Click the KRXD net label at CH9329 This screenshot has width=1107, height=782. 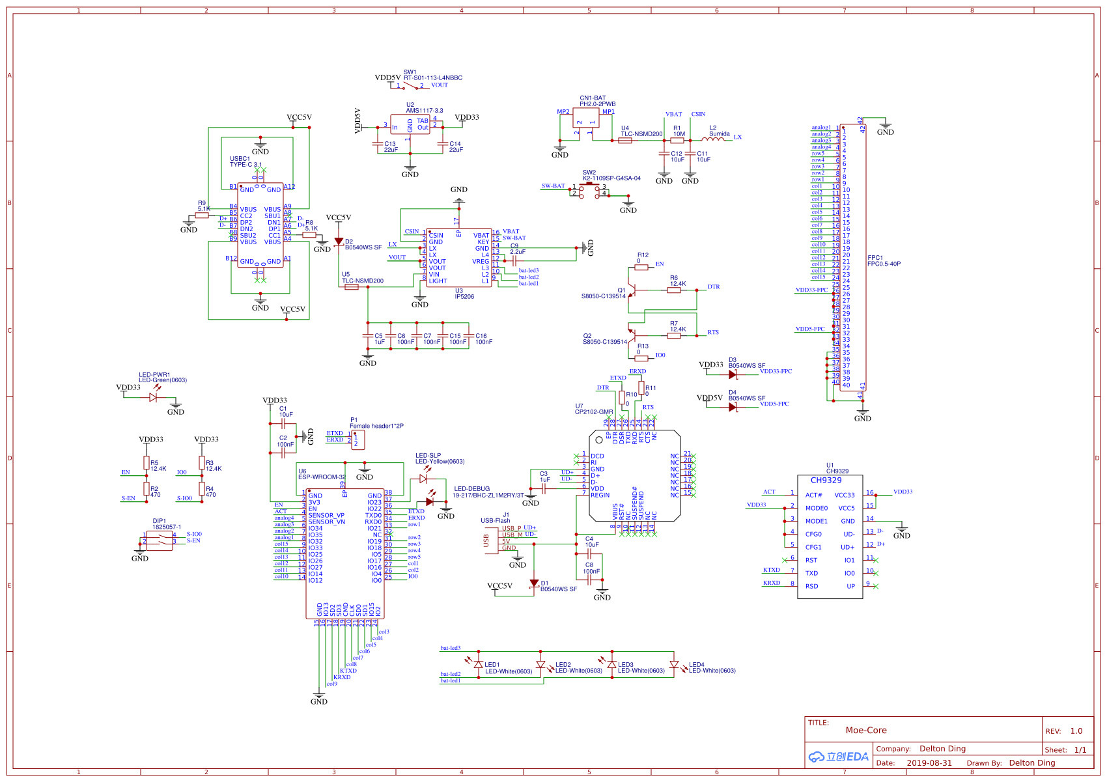coord(772,583)
